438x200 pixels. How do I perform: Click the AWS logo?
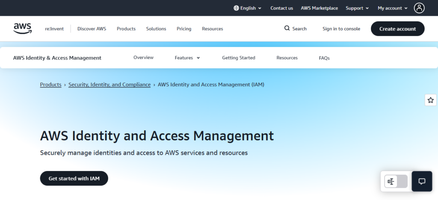pos(23,29)
